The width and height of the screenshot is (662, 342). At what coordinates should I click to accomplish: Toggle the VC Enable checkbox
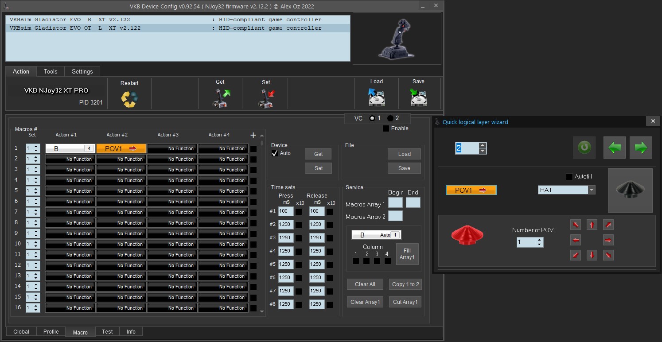tap(386, 128)
